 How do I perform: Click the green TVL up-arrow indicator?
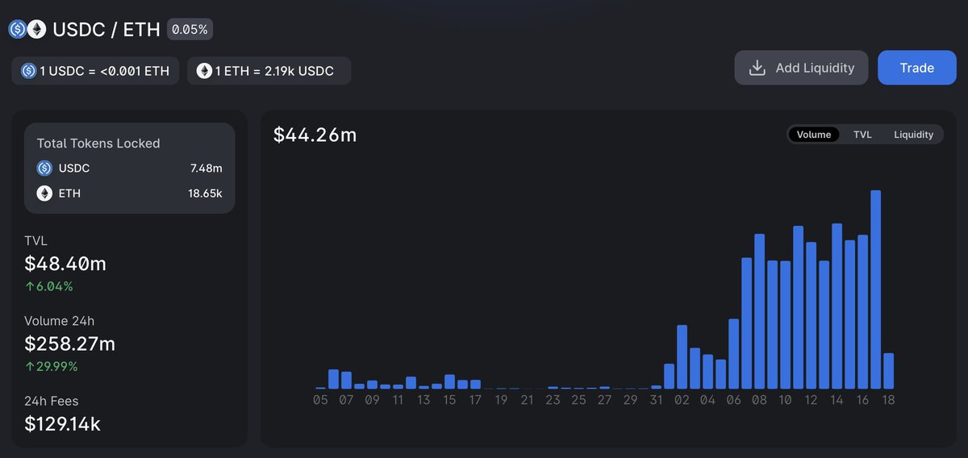pyautogui.click(x=30, y=286)
